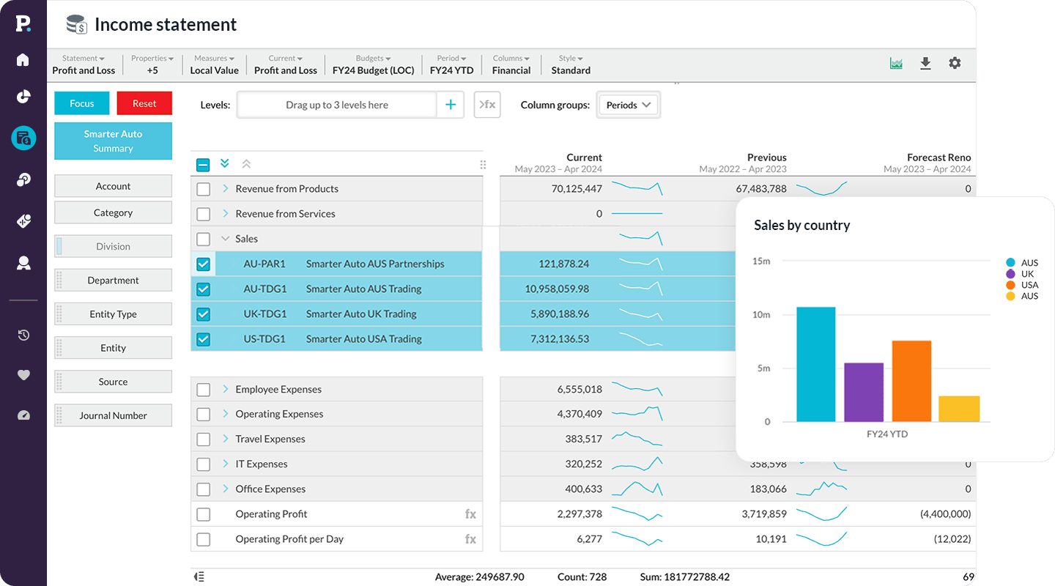Expand the Operating Expenses row
The height and width of the screenshot is (586, 1055).
pos(226,415)
